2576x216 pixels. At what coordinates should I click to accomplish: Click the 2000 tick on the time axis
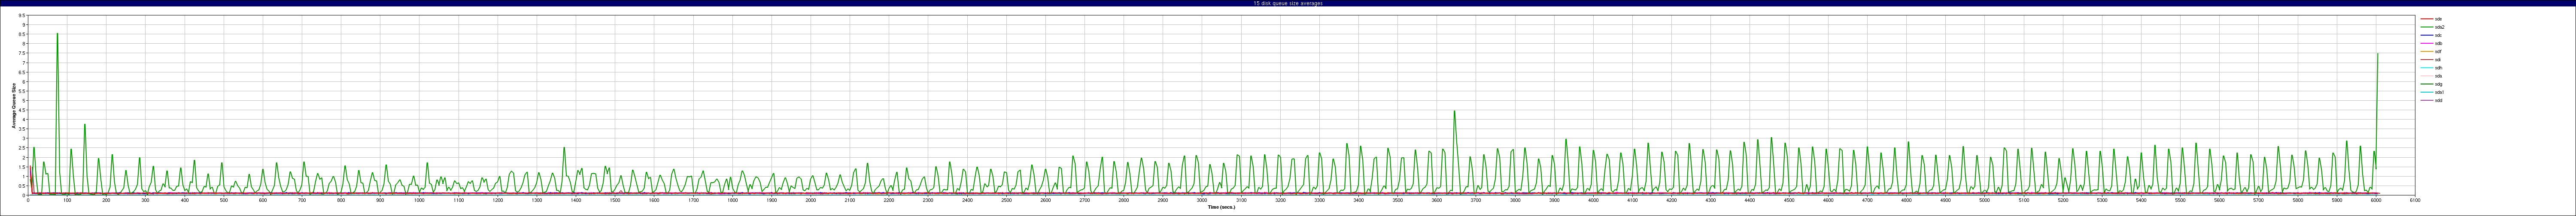coord(810,200)
